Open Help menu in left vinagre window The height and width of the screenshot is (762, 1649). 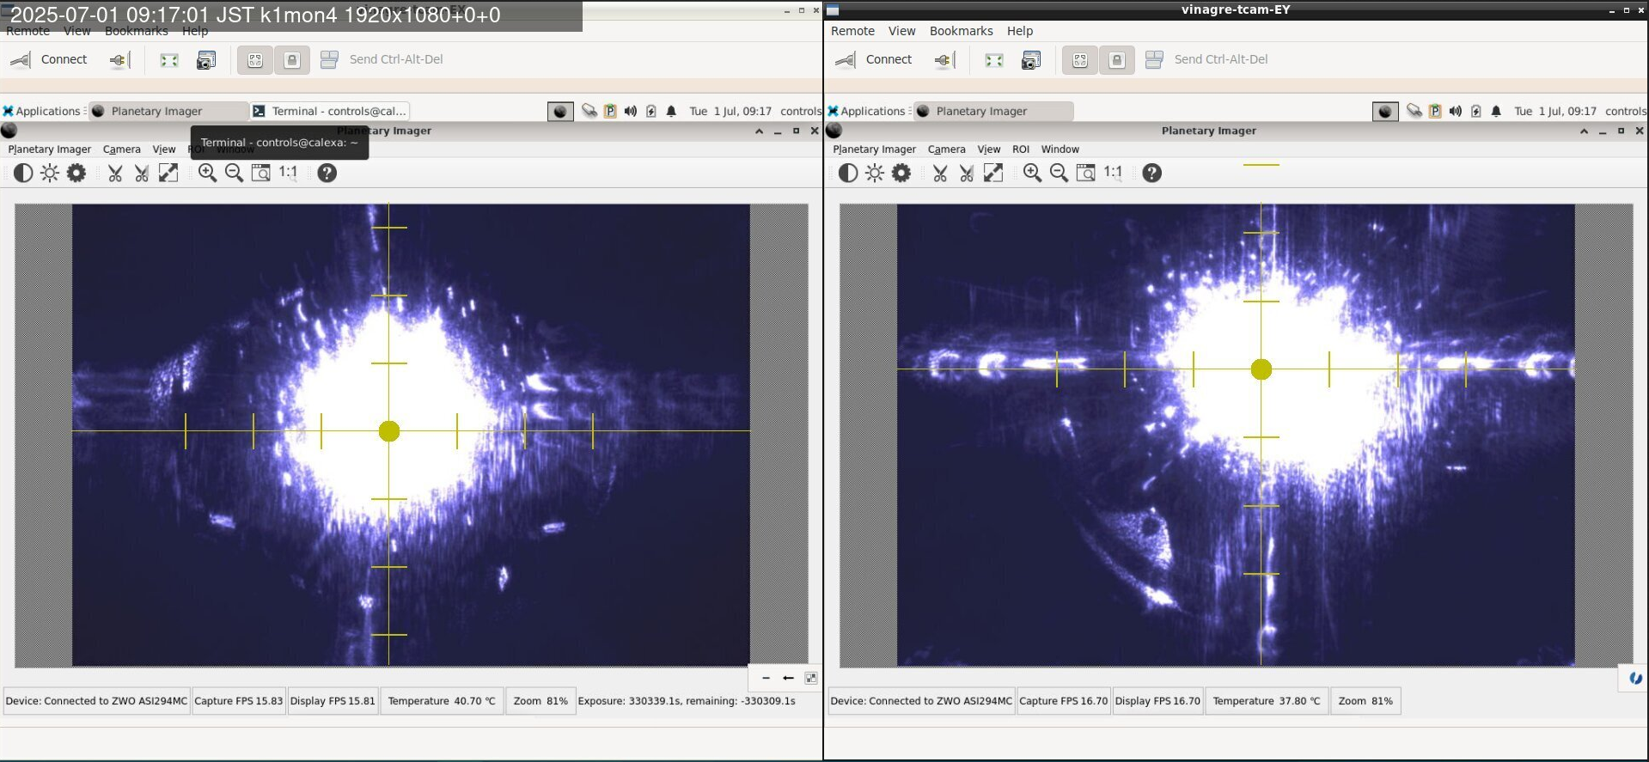195,31
